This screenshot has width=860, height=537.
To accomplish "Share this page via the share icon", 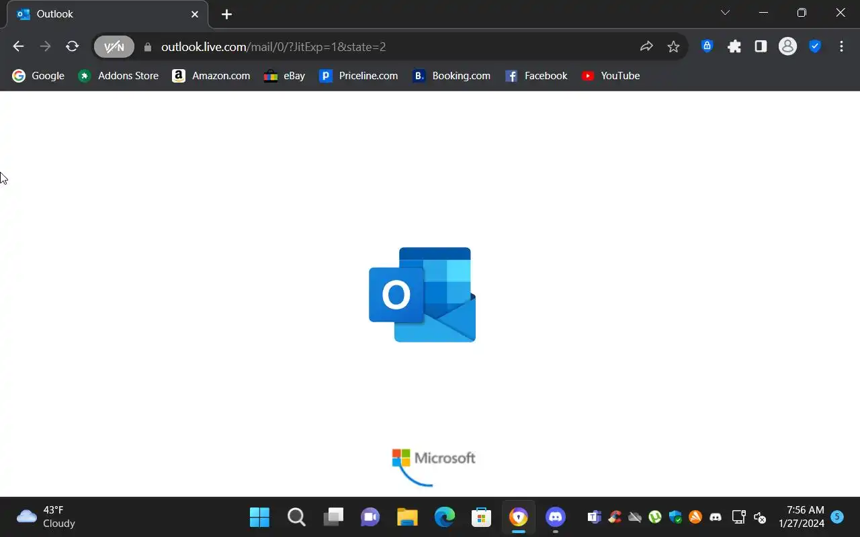I will coord(646,46).
